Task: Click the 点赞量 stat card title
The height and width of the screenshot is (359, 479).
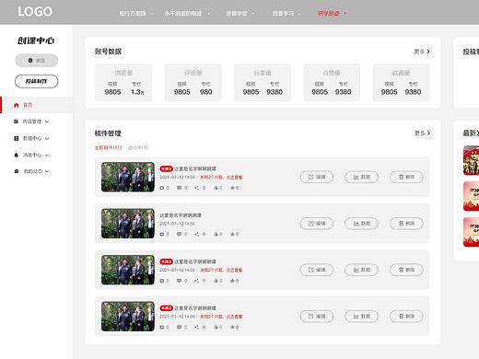Action: [x=332, y=73]
